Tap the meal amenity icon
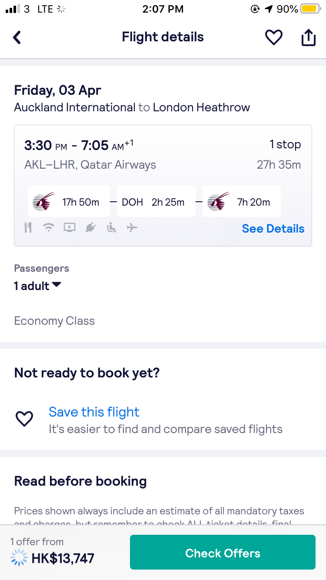Screen dimensions: 326x580 pyautogui.click(x=28, y=227)
